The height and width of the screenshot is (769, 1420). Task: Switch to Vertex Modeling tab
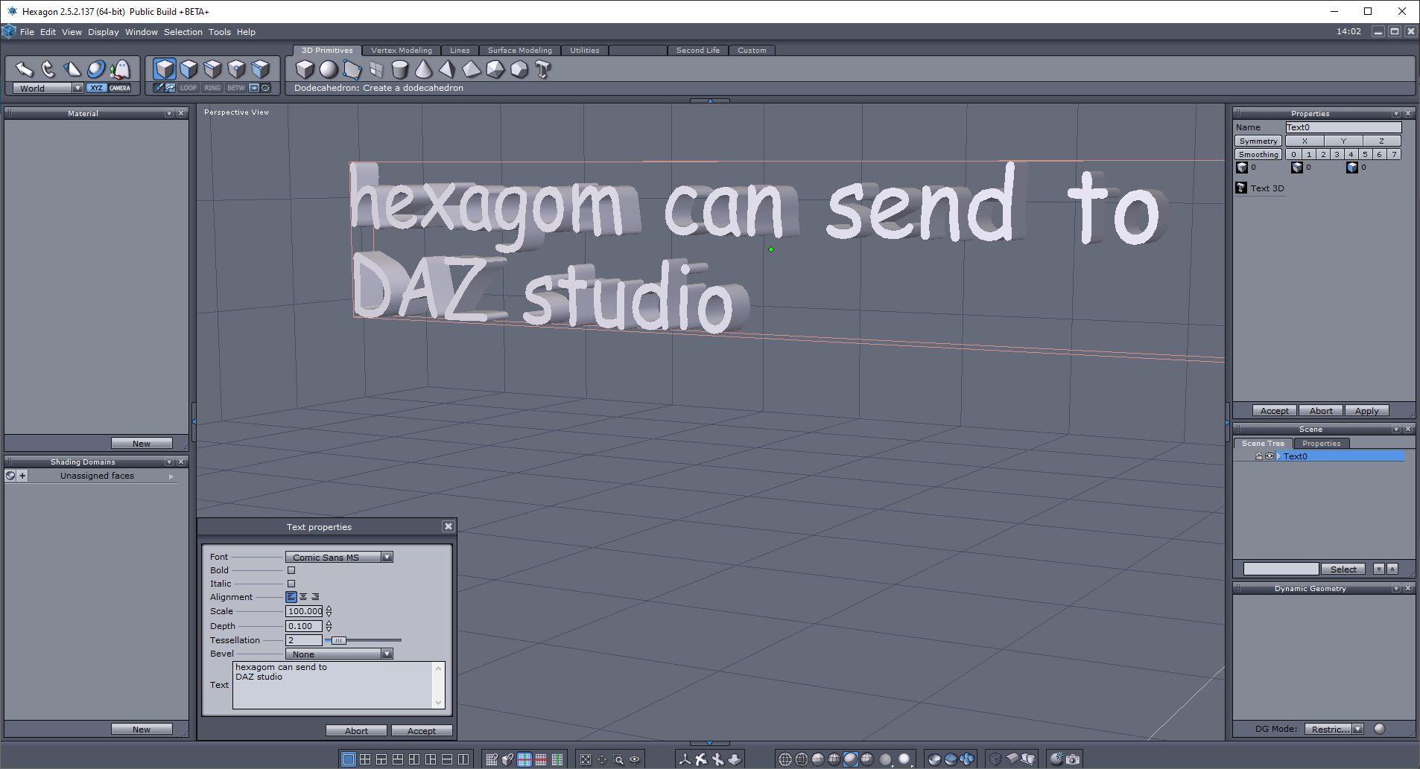click(x=402, y=50)
